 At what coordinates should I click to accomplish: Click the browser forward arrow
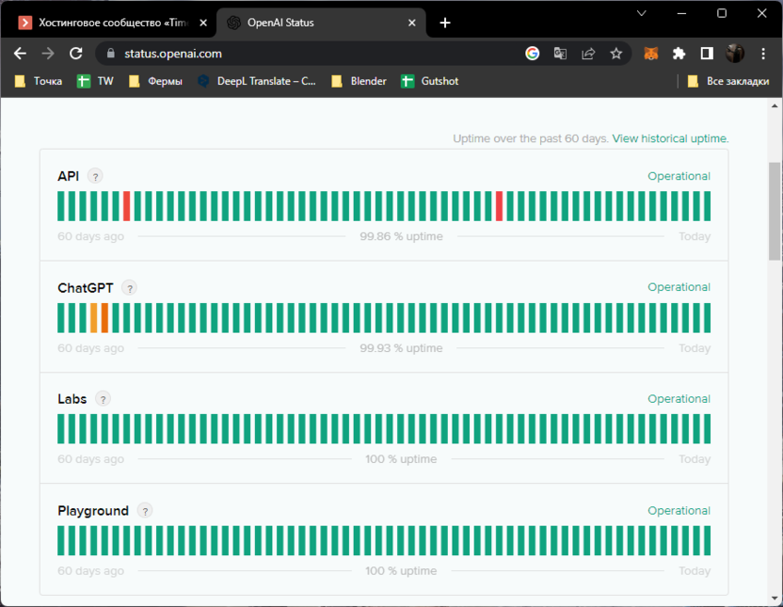tap(48, 54)
